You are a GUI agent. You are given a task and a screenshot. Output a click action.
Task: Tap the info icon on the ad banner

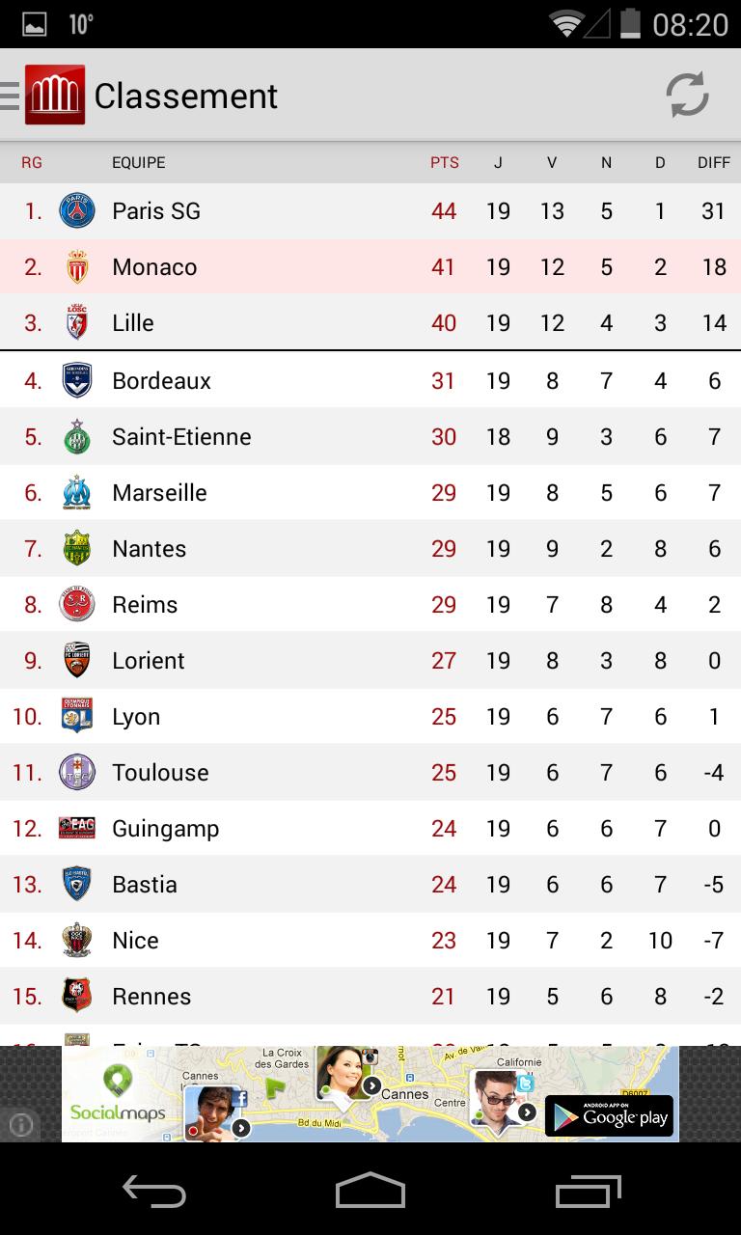(21, 1125)
